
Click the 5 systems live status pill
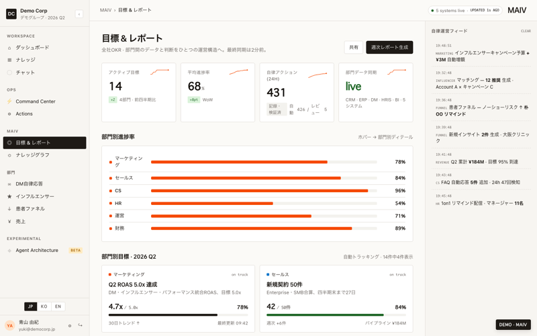tap(465, 10)
